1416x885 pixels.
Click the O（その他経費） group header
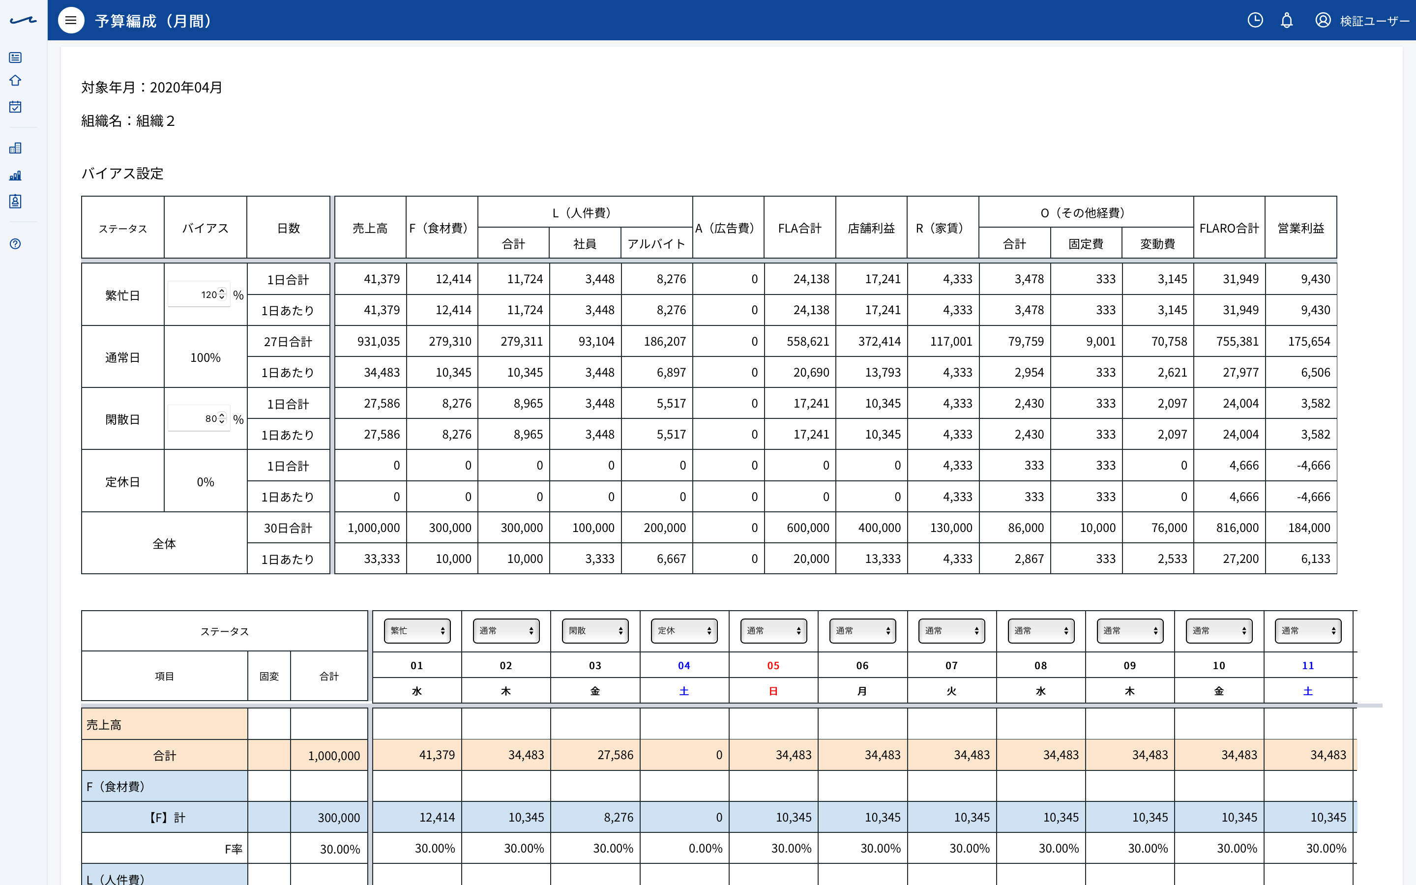tap(1086, 212)
